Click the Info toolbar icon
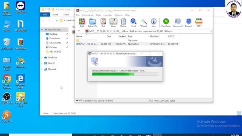Viewport: 242px width, 136px height. point(154,23)
